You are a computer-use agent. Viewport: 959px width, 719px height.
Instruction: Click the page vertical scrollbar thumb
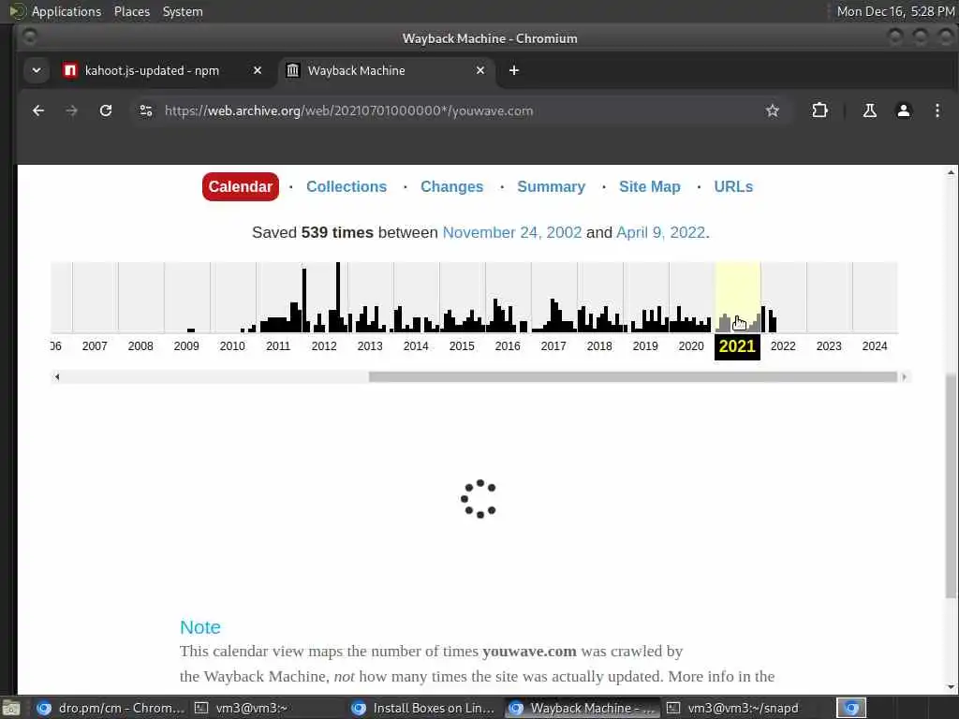(951, 486)
